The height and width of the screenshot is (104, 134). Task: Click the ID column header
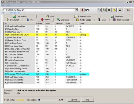(x=20, y=23)
